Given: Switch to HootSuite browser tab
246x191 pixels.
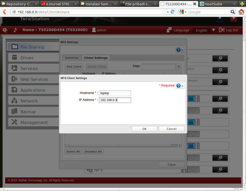Looking at the screenshot, I should [218, 4].
